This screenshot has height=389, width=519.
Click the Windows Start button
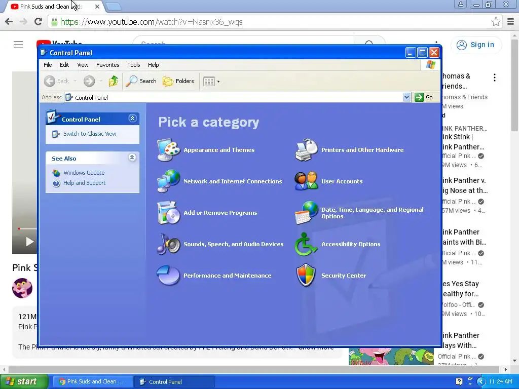point(24,381)
